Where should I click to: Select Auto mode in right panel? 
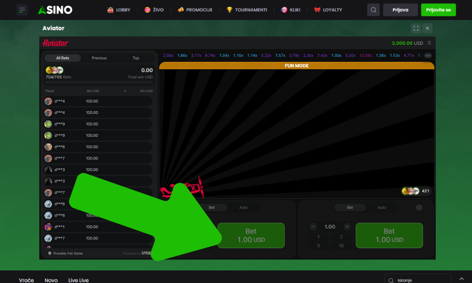(x=382, y=208)
